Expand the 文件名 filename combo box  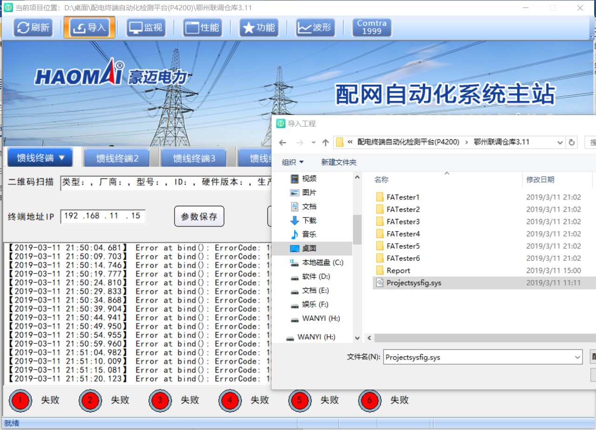[x=577, y=357]
